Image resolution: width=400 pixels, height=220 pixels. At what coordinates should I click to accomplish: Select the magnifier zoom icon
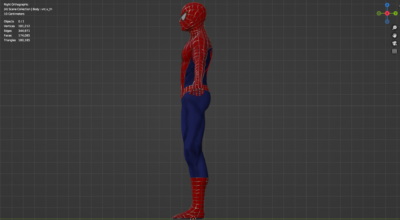395,27
